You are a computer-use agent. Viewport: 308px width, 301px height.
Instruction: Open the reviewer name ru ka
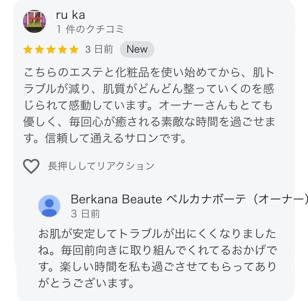pos(70,15)
